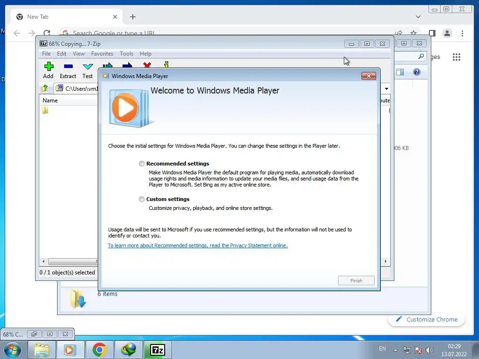Open the Google apps grid in Chrome

point(457,57)
